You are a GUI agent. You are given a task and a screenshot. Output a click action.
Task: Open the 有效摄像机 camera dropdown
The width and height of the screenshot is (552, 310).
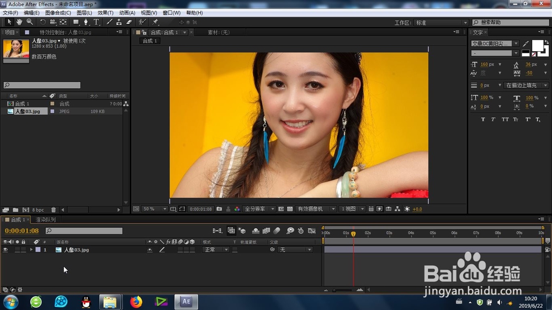[x=316, y=209]
